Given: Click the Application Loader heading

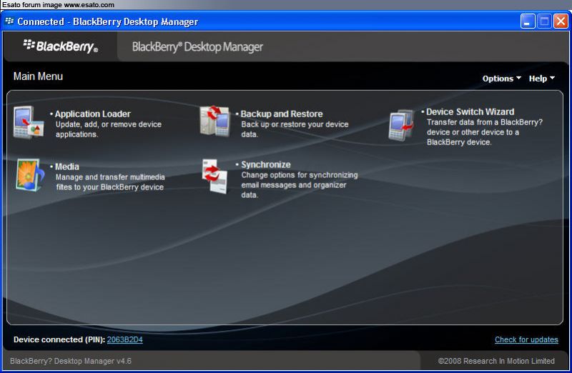Looking at the screenshot, I should pos(92,114).
